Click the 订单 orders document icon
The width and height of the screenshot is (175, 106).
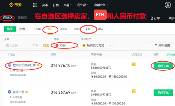click(x=152, y=18)
